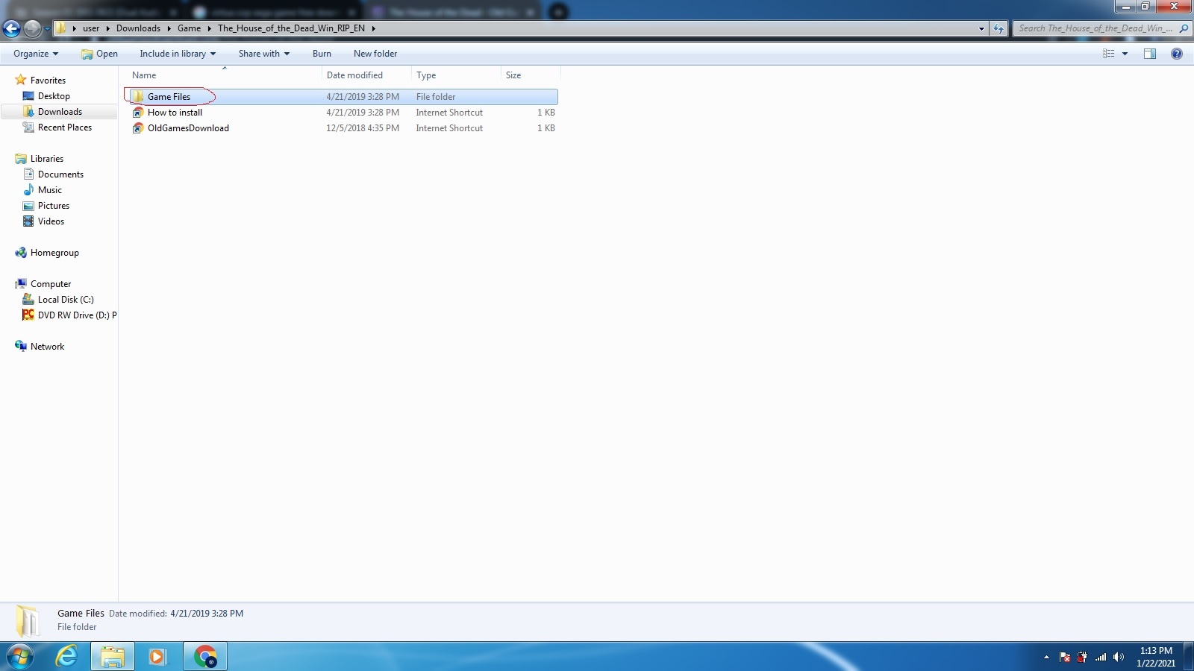Click the Action Center flag icon
The width and height of the screenshot is (1194, 671).
click(x=1065, y=657)
